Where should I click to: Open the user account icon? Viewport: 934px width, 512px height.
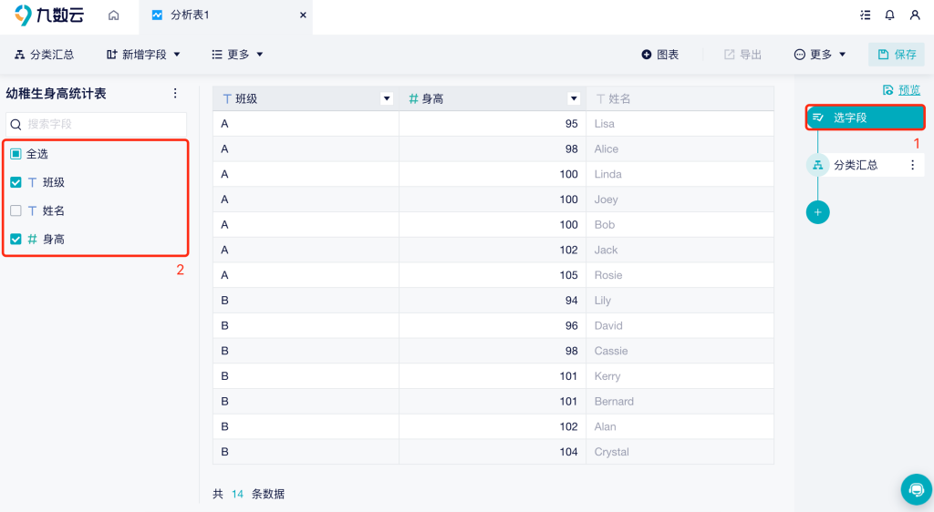tap(915, 15)
